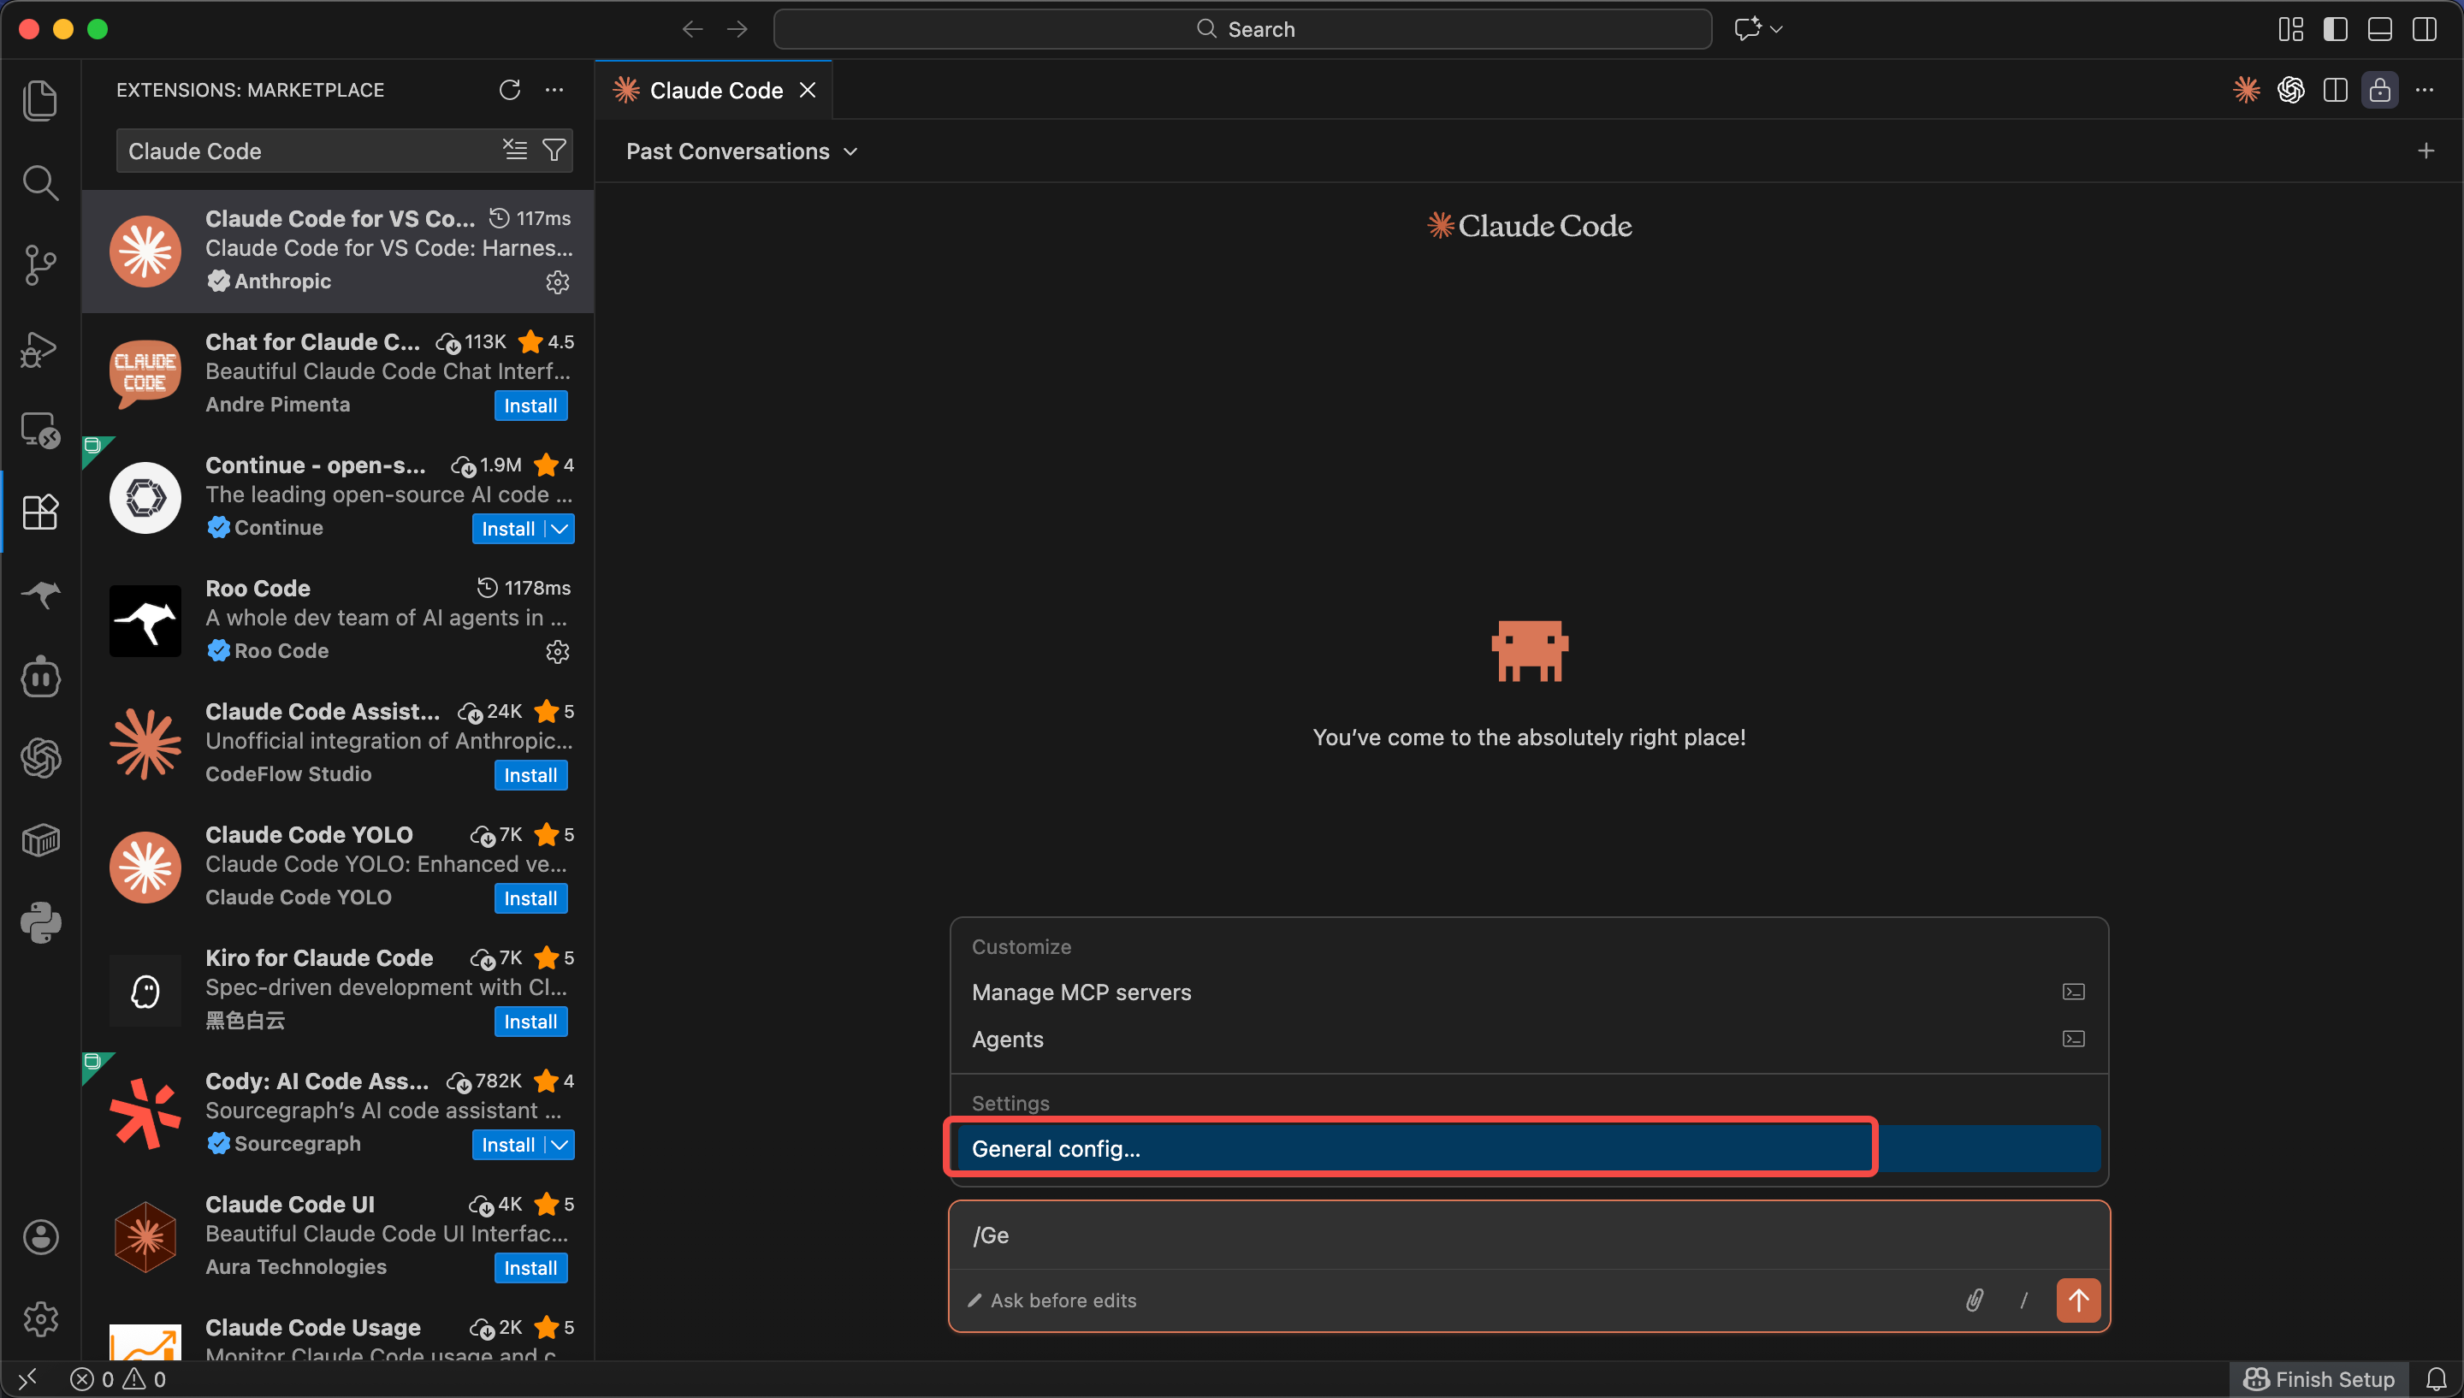Image resolution: width=2464 pixels, height=1398 pixels.
Task: Install Chat for Claude Code extension
Action: (530, 406)
